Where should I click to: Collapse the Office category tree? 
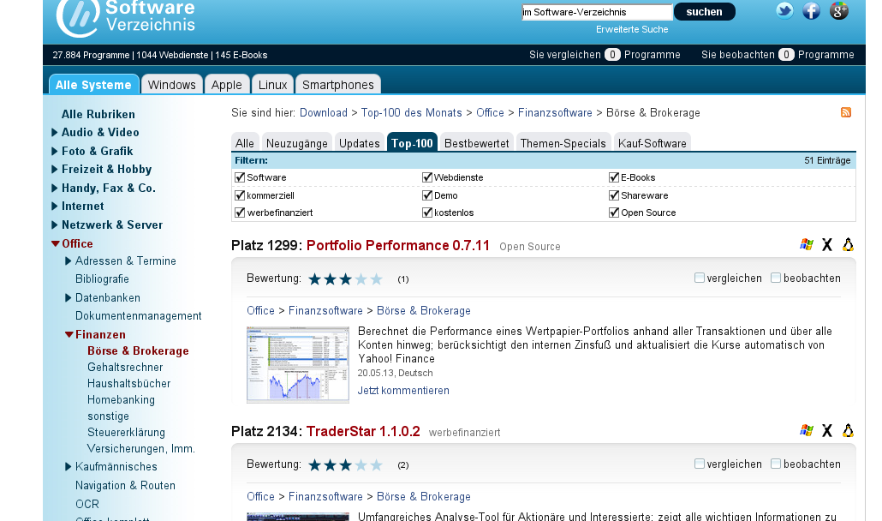click(x=55, y=243)
